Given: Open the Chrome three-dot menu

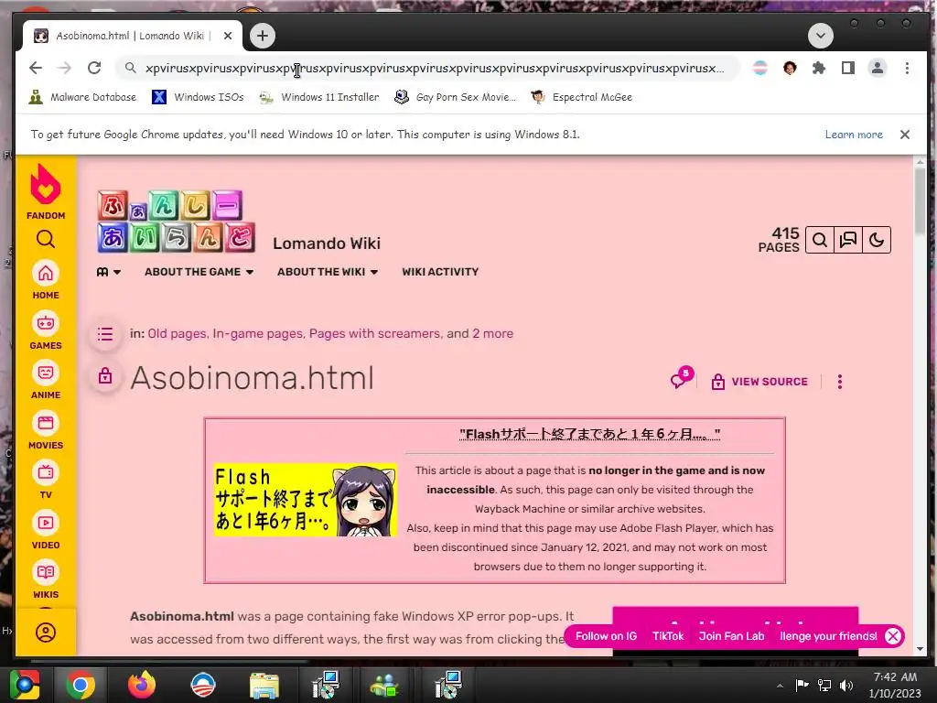Looking at the screenshot, I should pos(907,68).
